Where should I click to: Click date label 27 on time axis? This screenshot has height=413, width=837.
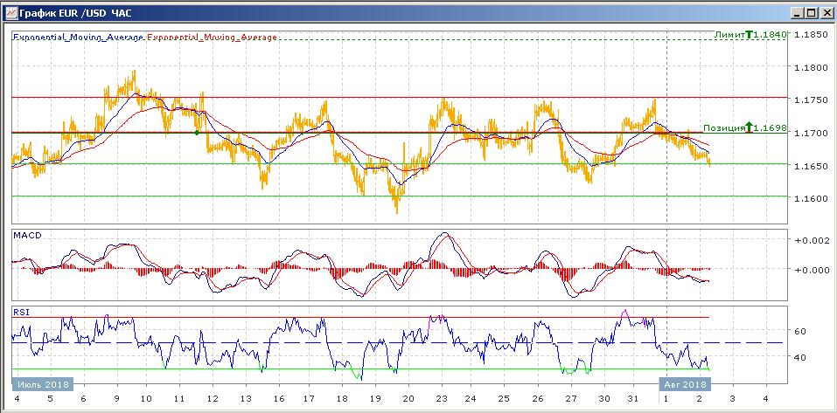(571, 399)
